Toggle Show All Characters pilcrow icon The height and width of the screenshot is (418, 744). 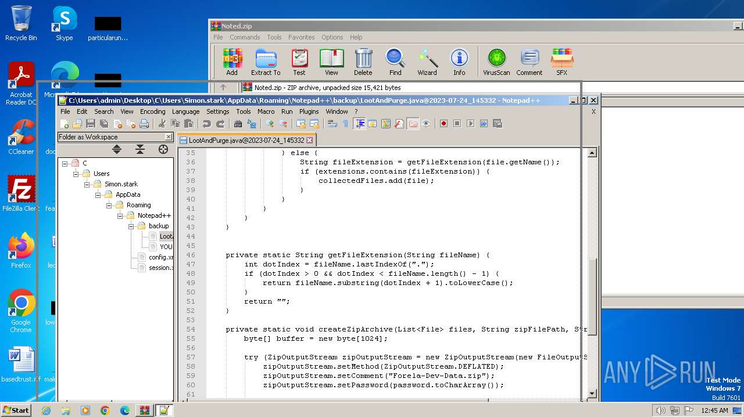click(346, 124)
